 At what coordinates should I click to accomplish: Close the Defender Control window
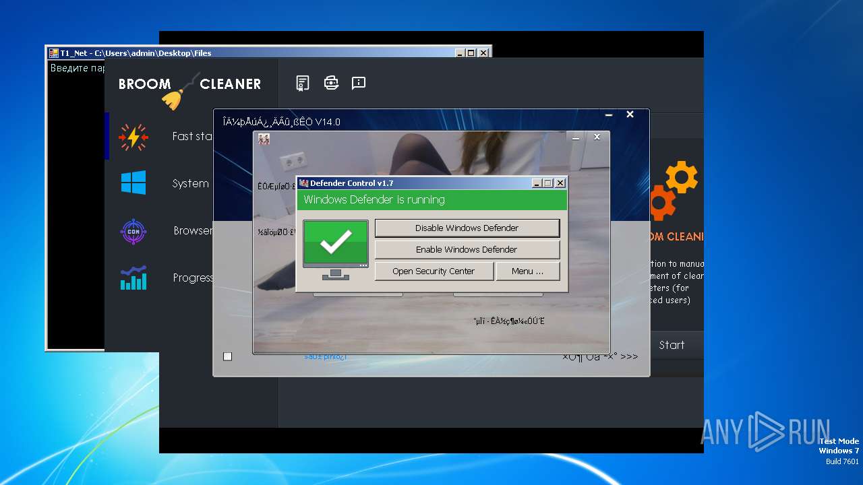(x=560, y=183)
